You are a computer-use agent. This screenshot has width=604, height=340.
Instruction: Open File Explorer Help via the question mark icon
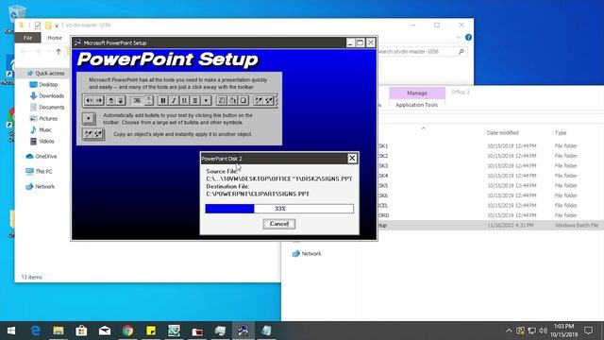tap(468, 38)
